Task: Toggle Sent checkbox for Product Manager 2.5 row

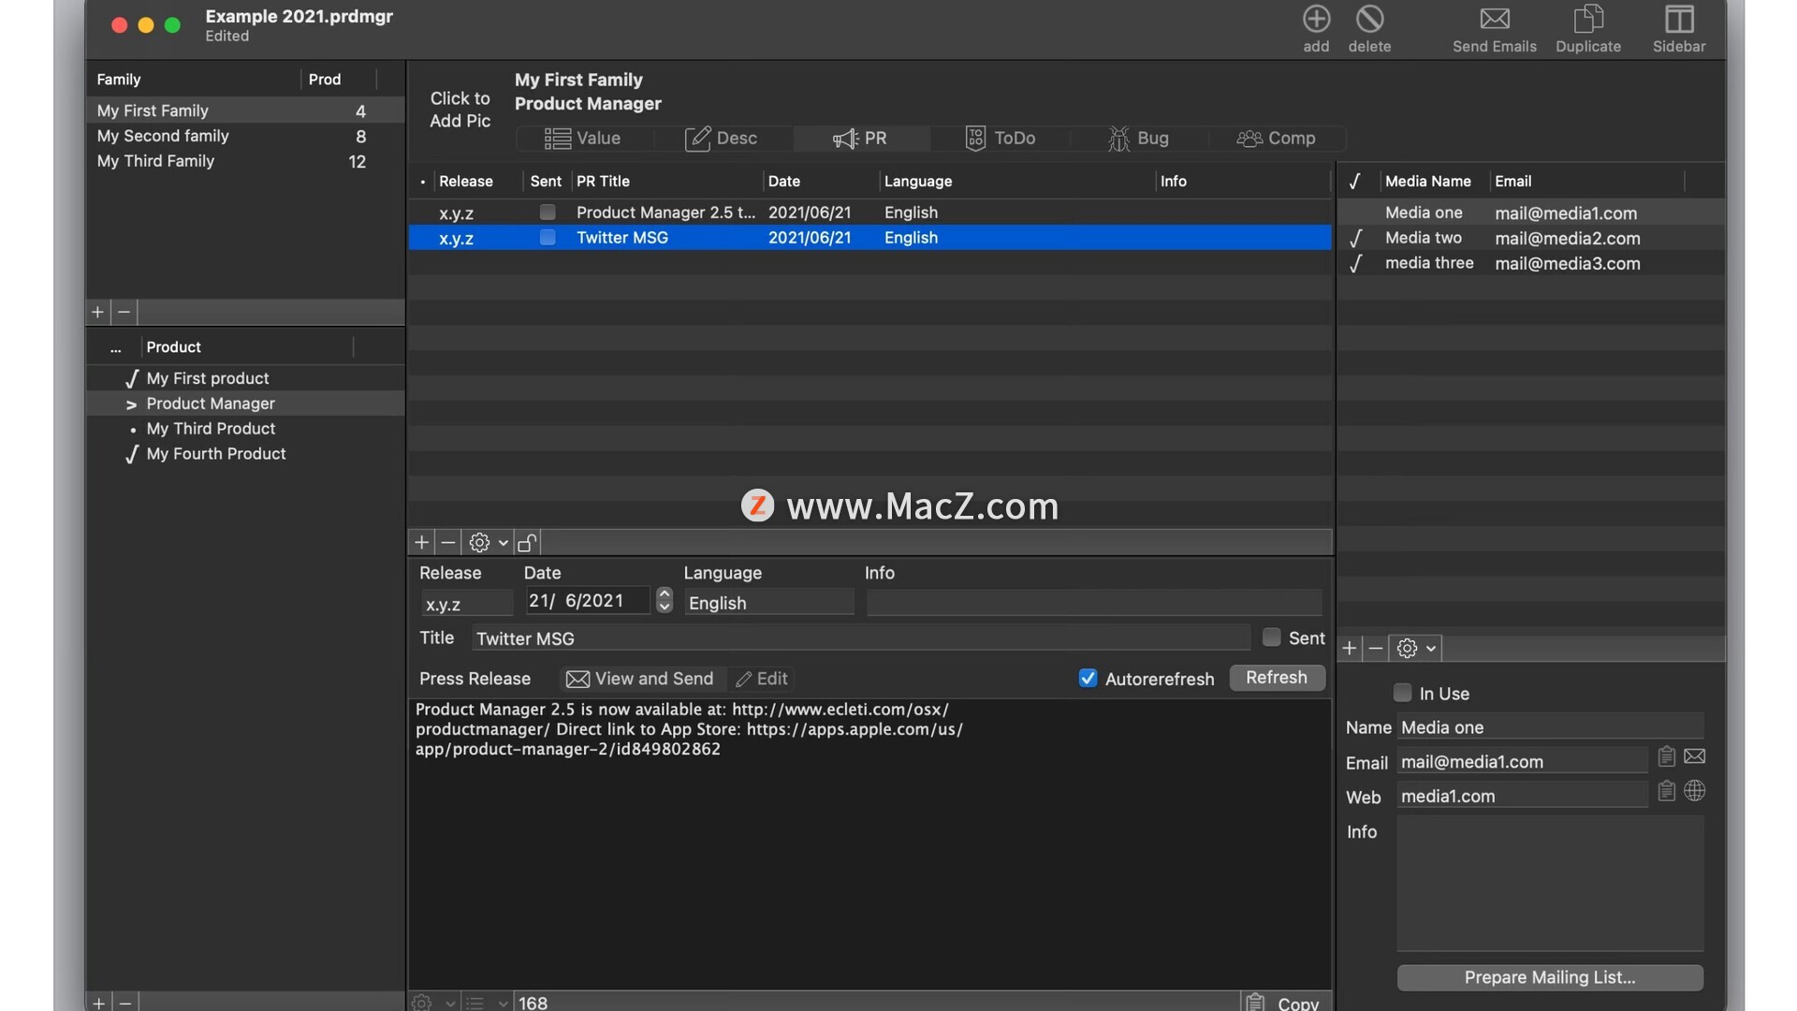Action: (548, 212)
